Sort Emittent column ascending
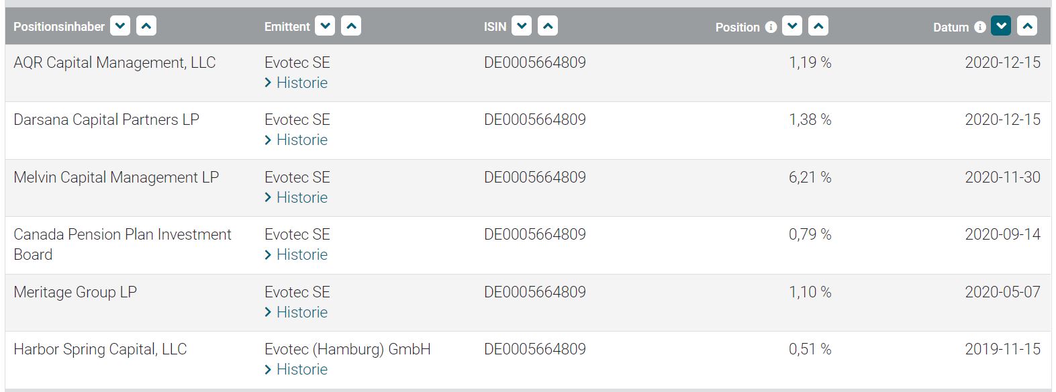 coord(350,26)
